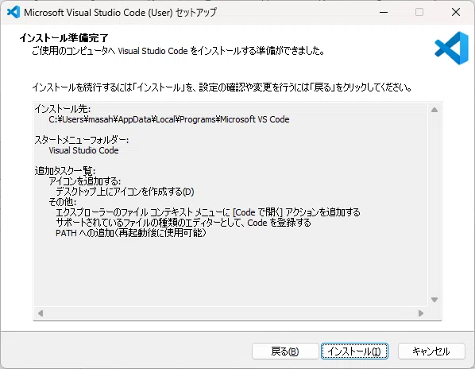Click the デスクトップ上にアイコンを作成する(D) line

[125, 192]
